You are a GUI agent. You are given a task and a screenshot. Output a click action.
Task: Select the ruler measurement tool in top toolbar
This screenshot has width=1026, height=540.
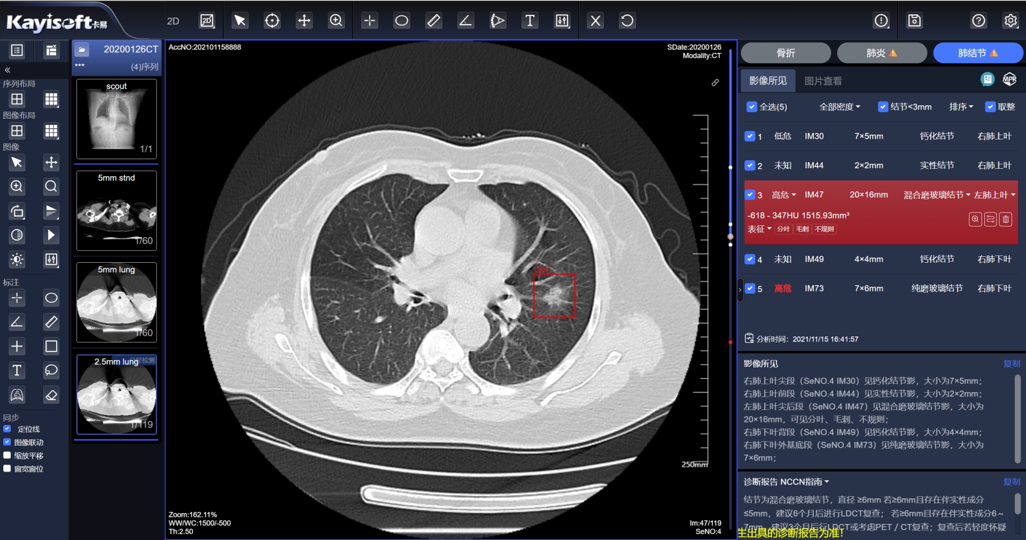(433, 21)
